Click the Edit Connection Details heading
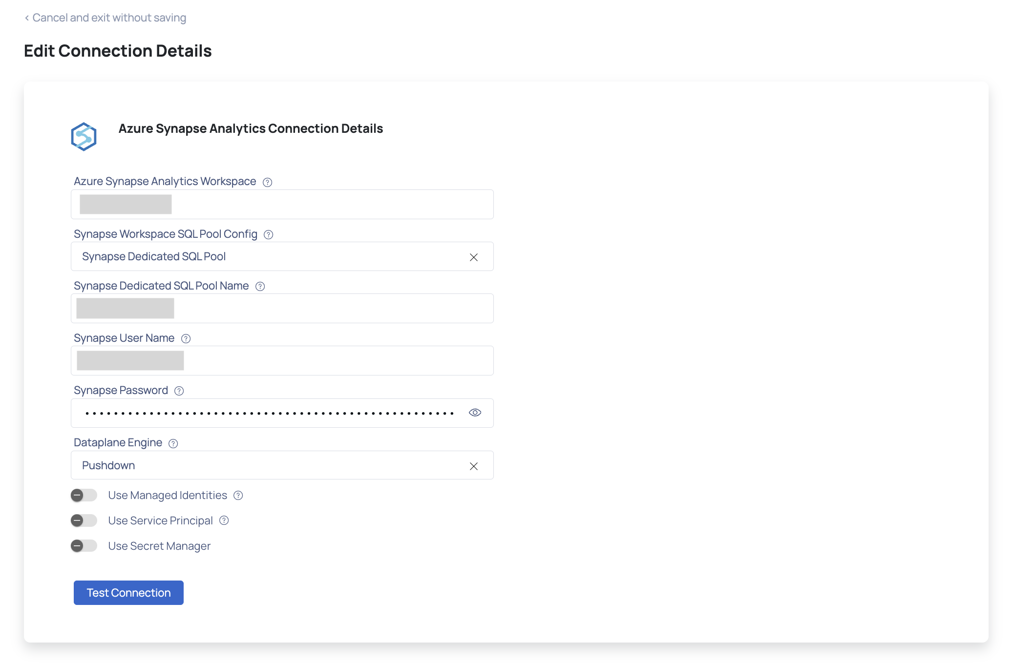1014x665 pixels. pyautogui.click(x=118, y=51)
